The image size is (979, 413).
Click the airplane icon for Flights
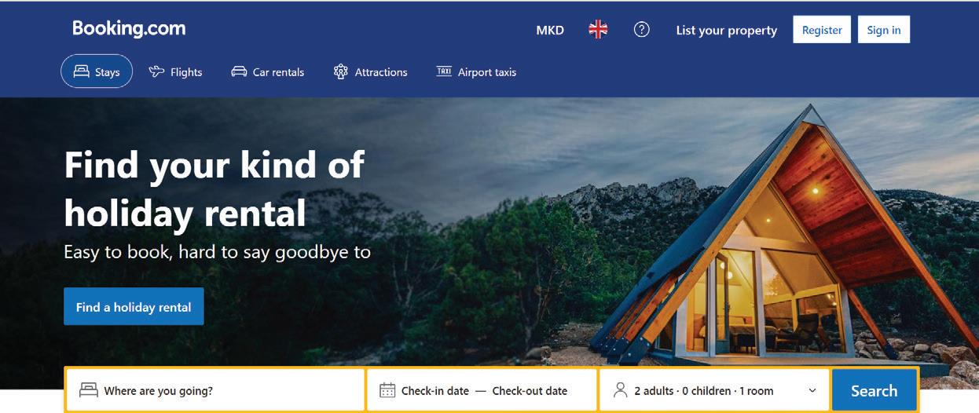click(x=156, y=71)
